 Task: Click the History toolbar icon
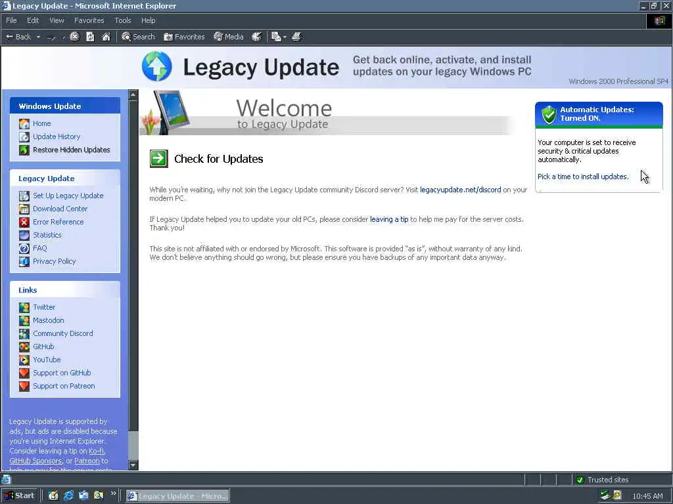[x=257, y=37]
